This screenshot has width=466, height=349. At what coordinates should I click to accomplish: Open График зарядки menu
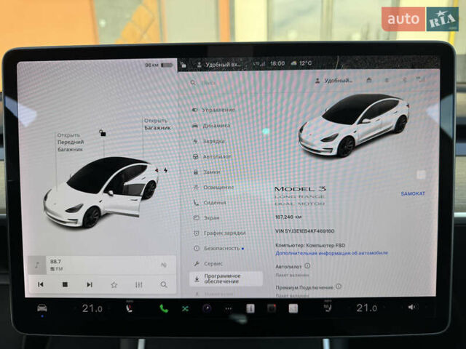click(220, 233)
